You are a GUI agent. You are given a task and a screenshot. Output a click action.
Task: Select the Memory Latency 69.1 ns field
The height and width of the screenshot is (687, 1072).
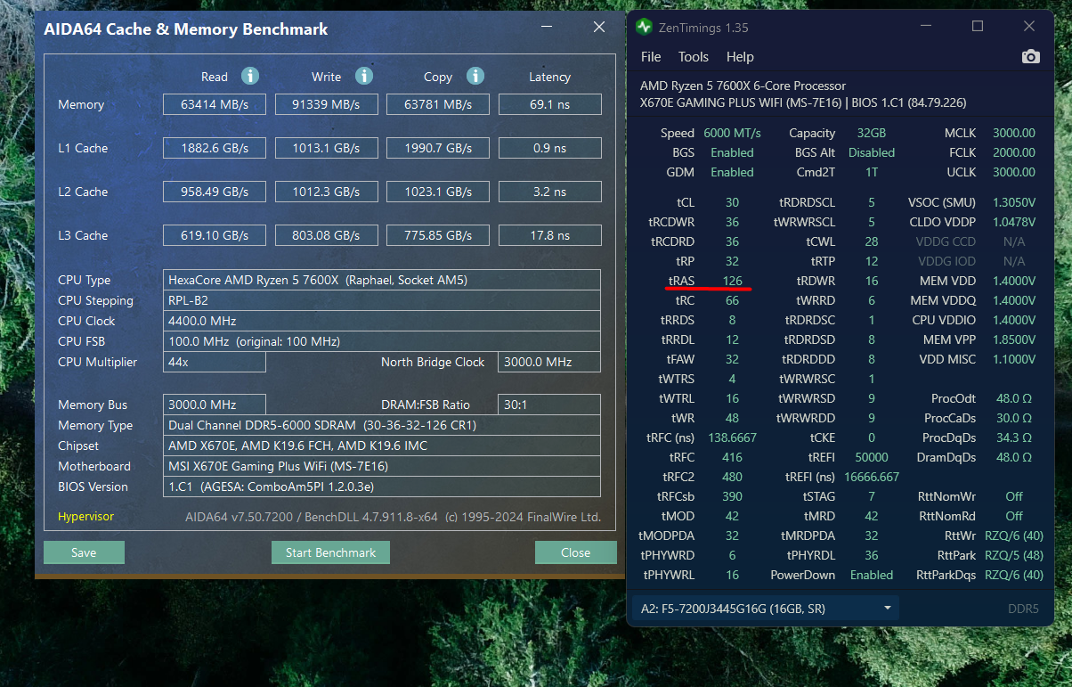[549, 104]
